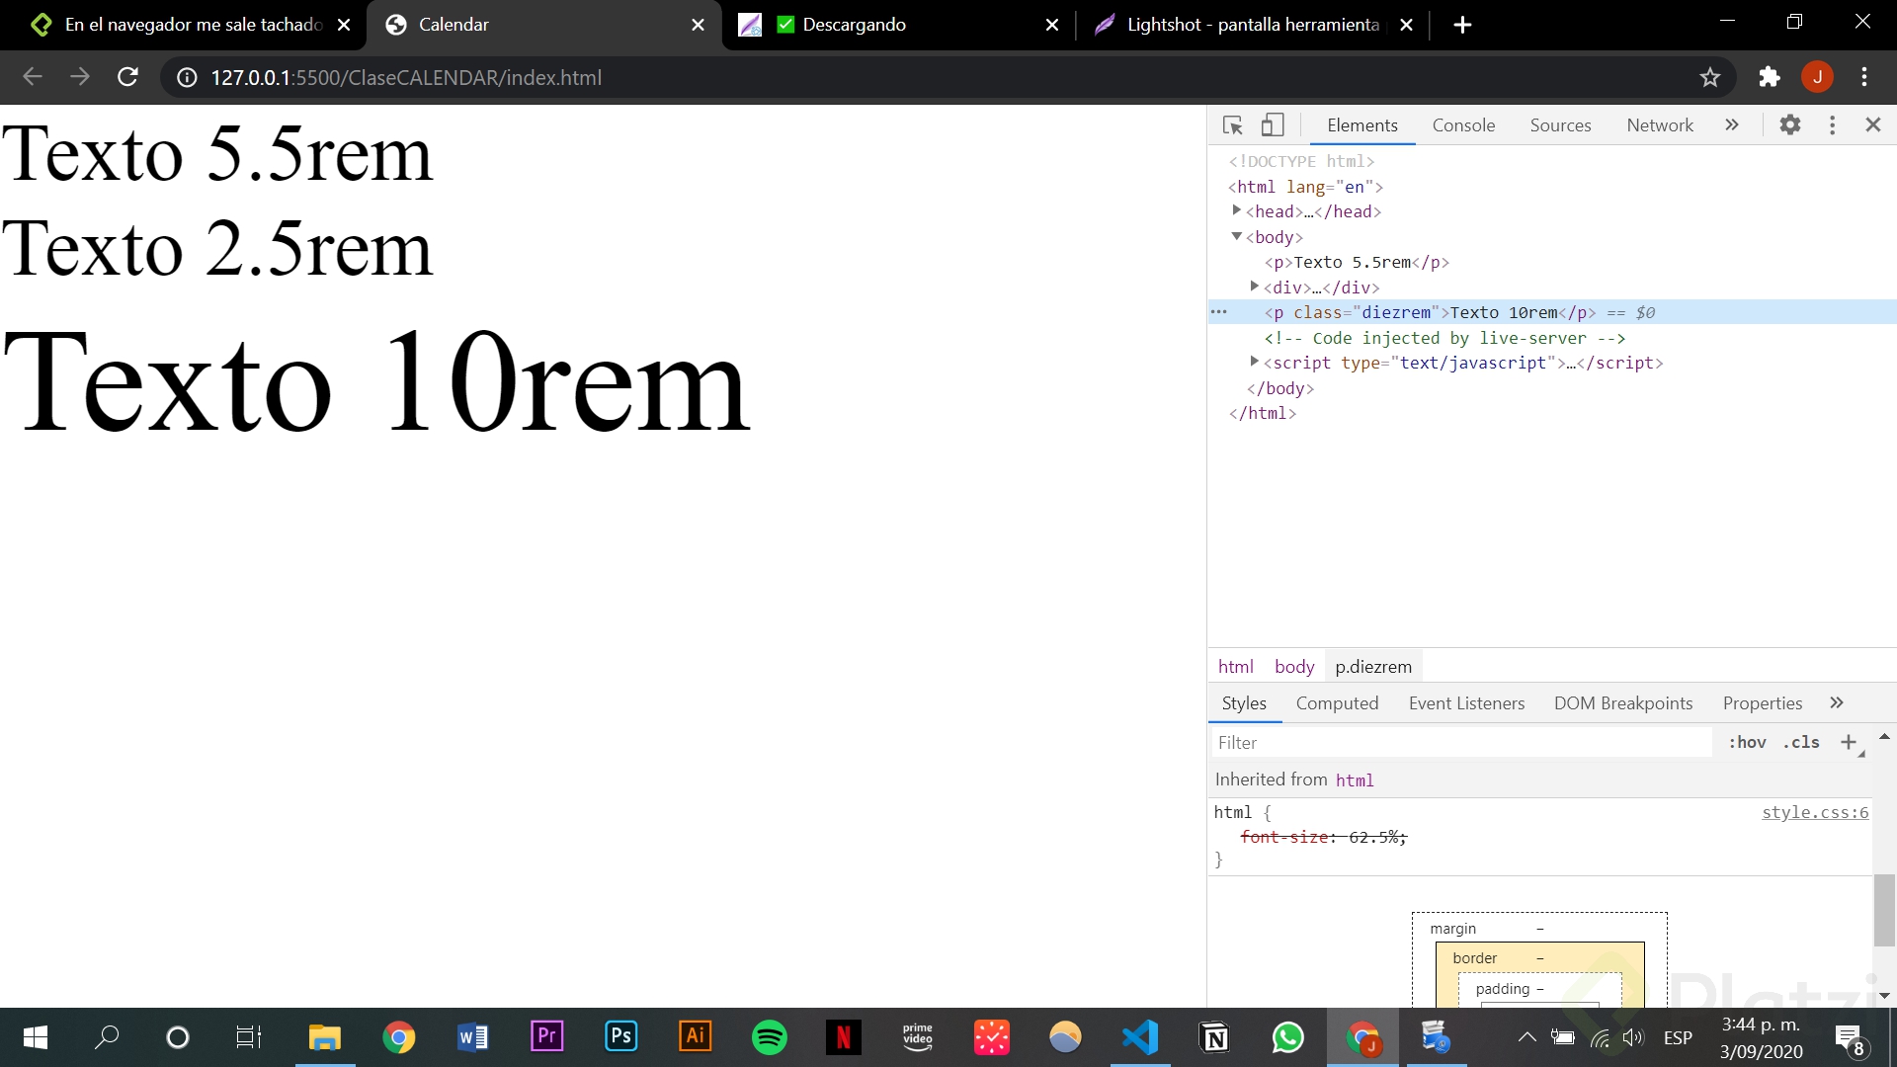Open Netflix from the taskbar

point(843,1037)
